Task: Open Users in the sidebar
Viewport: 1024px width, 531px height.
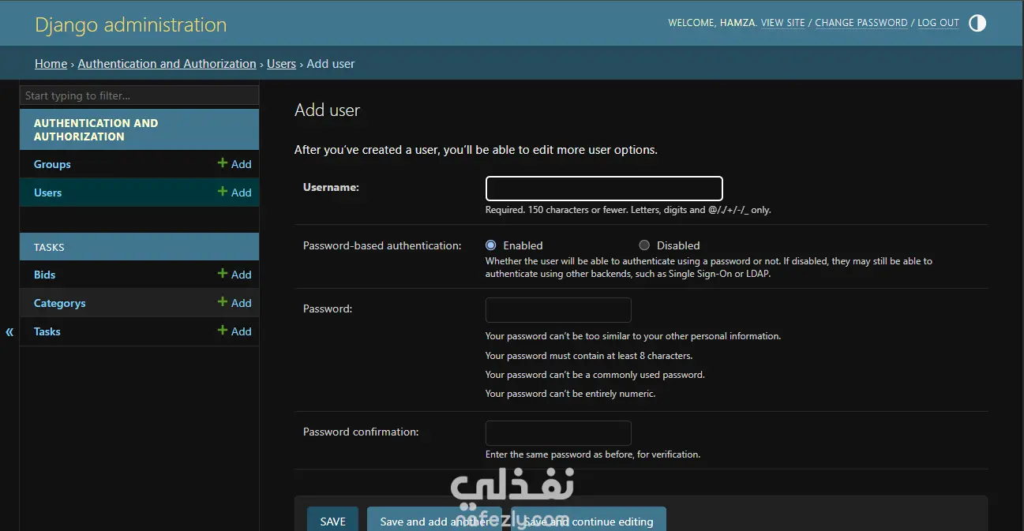Action: (x=47, y=193)
